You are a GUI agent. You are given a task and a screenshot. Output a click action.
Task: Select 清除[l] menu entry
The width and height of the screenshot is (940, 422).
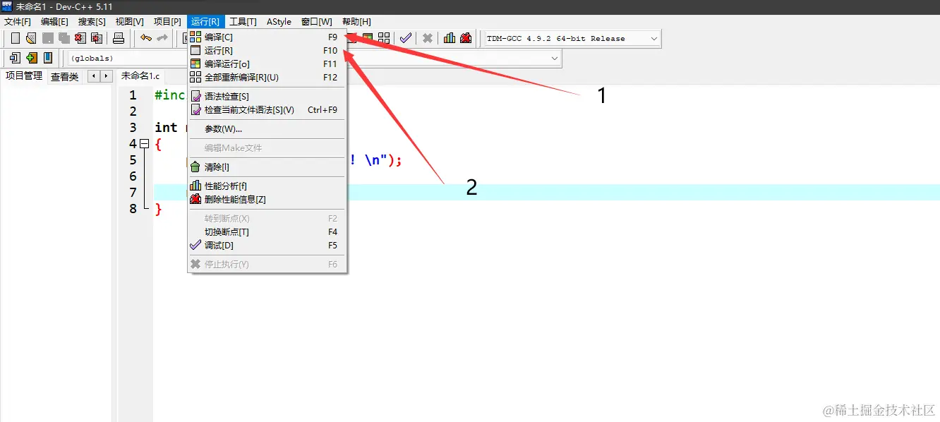(266, 167)
